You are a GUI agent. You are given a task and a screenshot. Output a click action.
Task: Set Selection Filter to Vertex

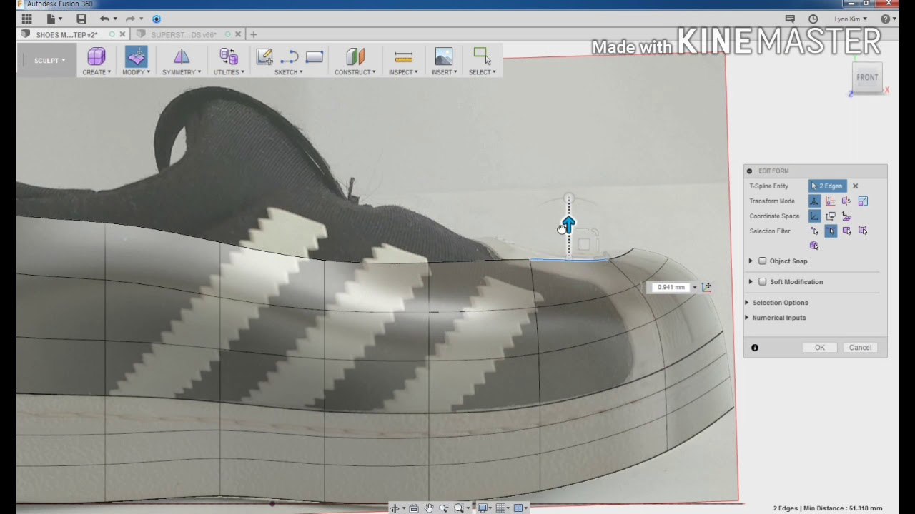[x=814, y=231]
